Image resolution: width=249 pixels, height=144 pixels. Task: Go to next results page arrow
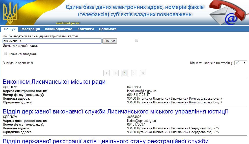coord(134,73)
